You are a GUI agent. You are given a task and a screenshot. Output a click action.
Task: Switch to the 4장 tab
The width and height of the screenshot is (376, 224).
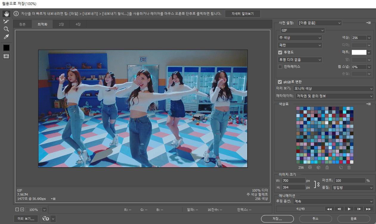pyautogui.click(x=78, y=24)
